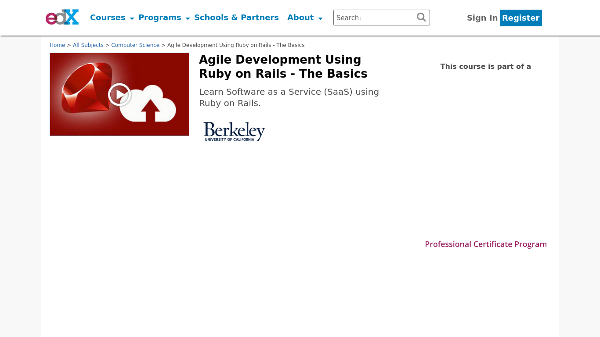Open the All Subjects breadcrumb link
The width and height of the screenshot is (600, 337).
(88, 45)
